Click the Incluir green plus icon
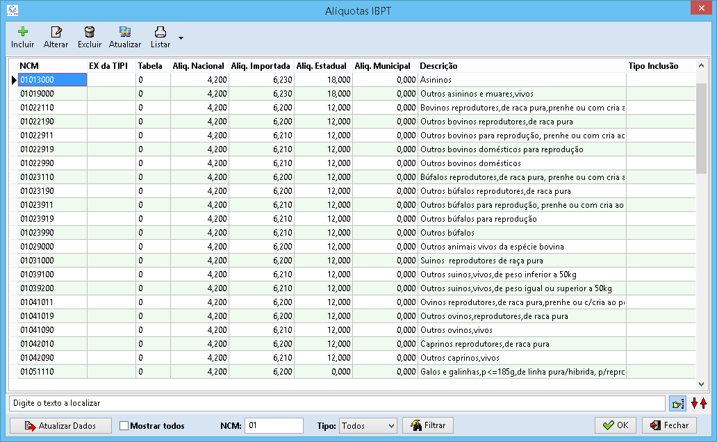This screenshot has height=442, width=717. [x=22, y=31]
